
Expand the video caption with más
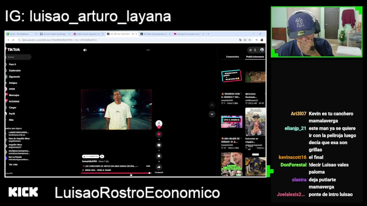[x=148, y=166]
